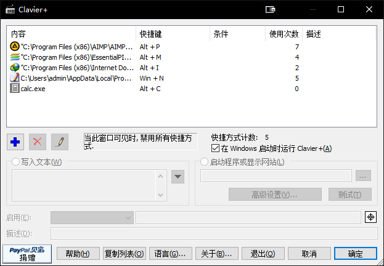Sort list by 使用次数 column header
The width and height of the screenshot is (384, 266).
click(x=284, y=34)
